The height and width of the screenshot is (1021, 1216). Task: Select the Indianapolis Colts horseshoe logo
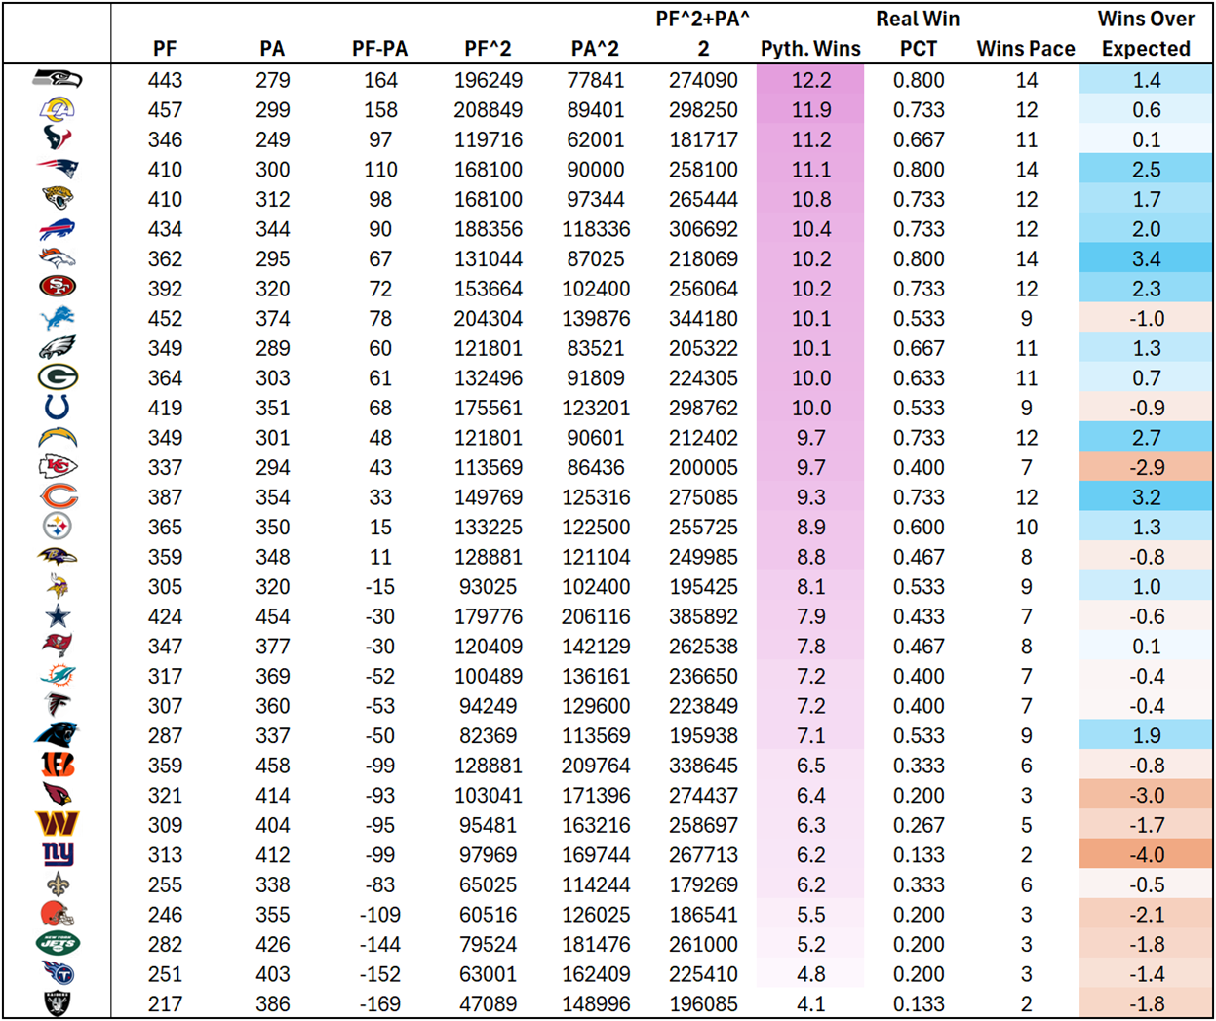click(x=58, y=408)
